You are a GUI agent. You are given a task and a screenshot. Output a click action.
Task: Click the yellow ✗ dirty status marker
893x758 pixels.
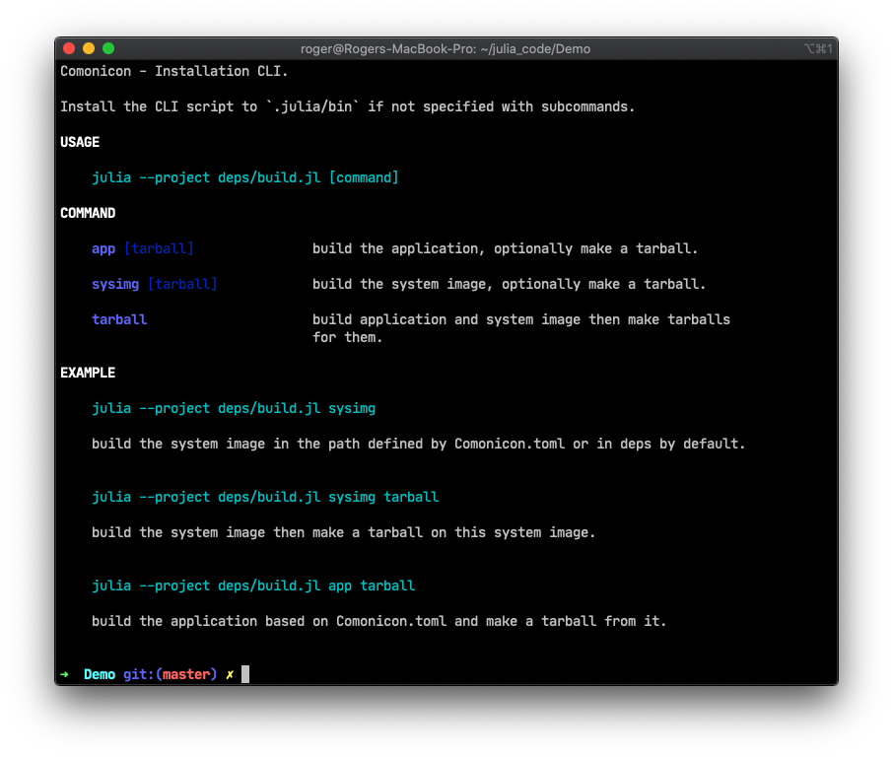point(230,675)
